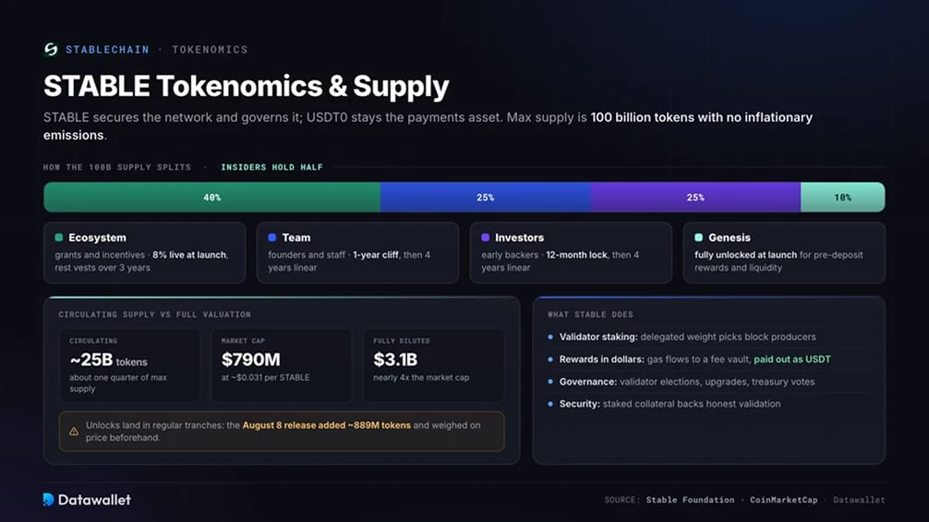Click the CoinMarketCap source link
Viewport: 929px width, 522px height.
click(x=783, y=500)
